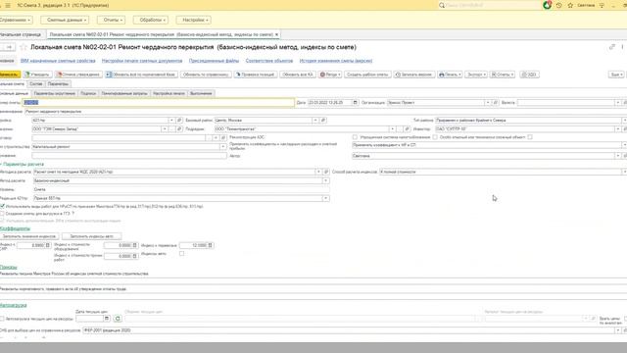This screenshot has width=627, height=353.
Task: Enable Создание сметы для выгрузки checkbox
Action: point(2,214)
